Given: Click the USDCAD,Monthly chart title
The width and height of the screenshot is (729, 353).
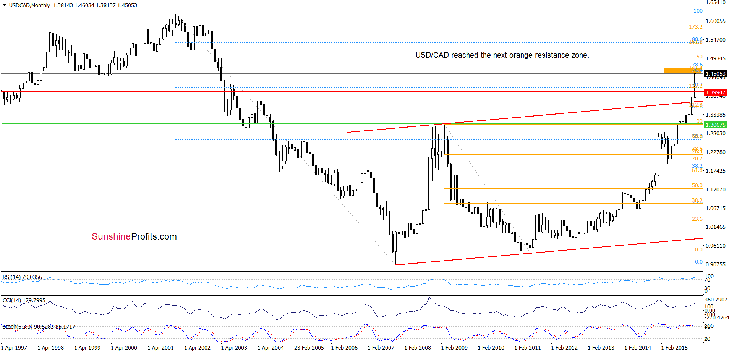Looking at the screenshot, I should (x=29, y=5).
